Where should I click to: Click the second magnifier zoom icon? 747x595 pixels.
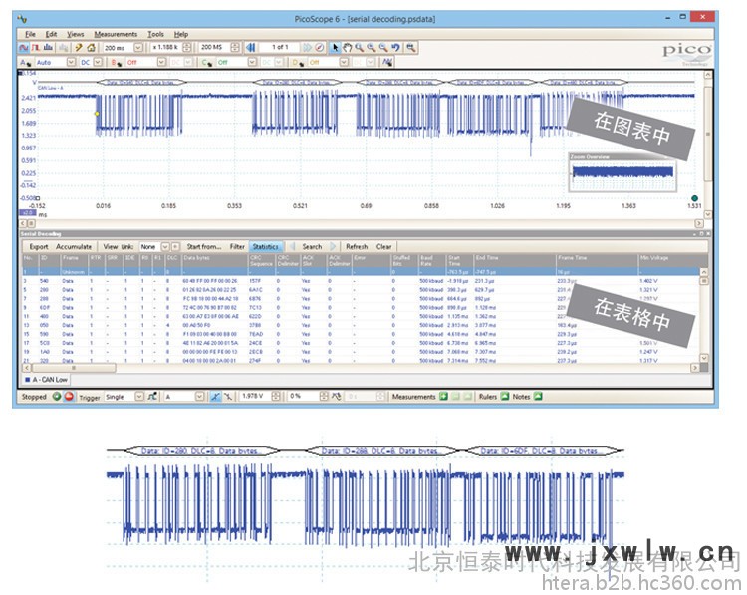point(372,47)
